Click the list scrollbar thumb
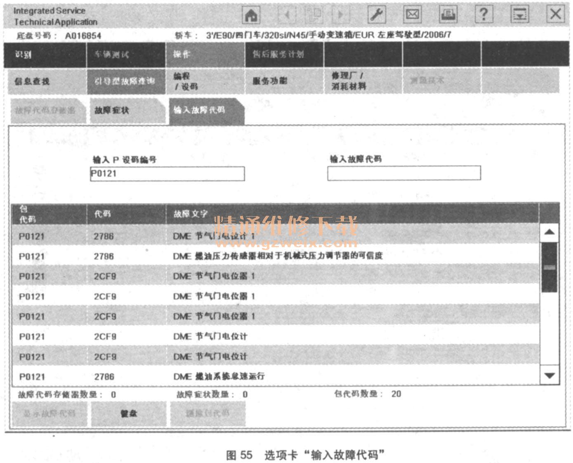Viewport: 573px width, 463px height. coord(549,268)
